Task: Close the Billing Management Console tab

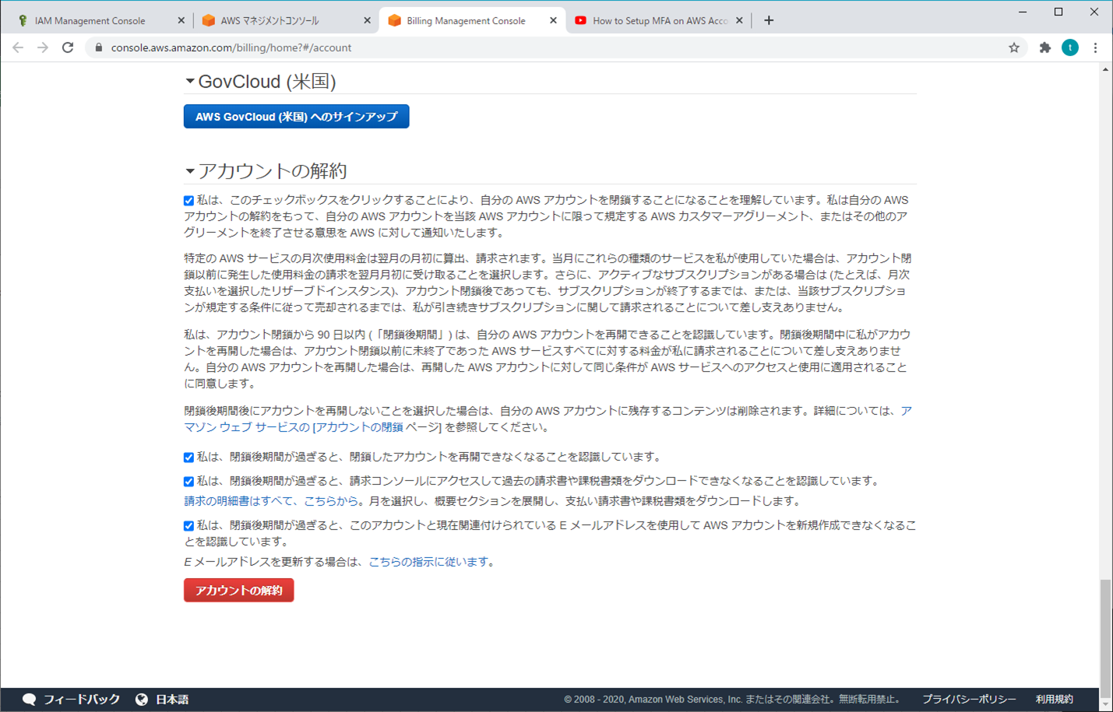Action: click(553, 20)
